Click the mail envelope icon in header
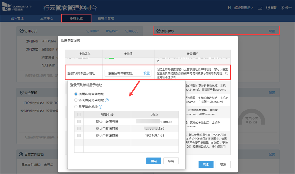This screenshot has height=174, width=295. click(x=260, y=7)
